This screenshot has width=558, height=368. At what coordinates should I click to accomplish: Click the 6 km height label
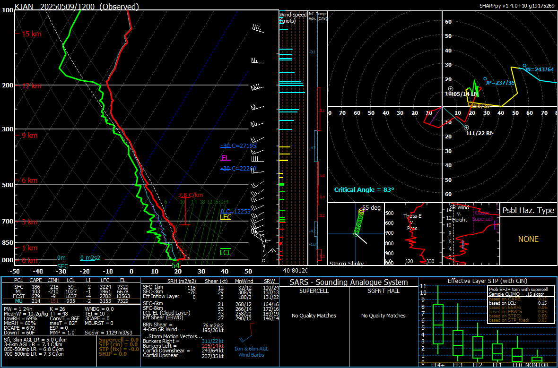click(29, 180)
